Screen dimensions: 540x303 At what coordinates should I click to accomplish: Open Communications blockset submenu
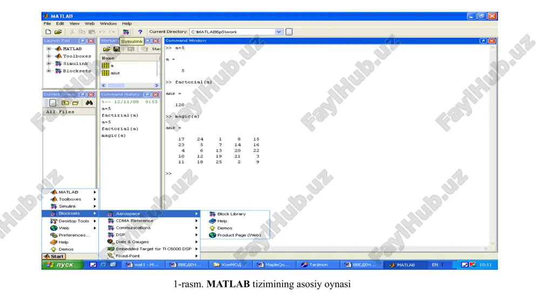pyautogui.click(x=150, y=228)
